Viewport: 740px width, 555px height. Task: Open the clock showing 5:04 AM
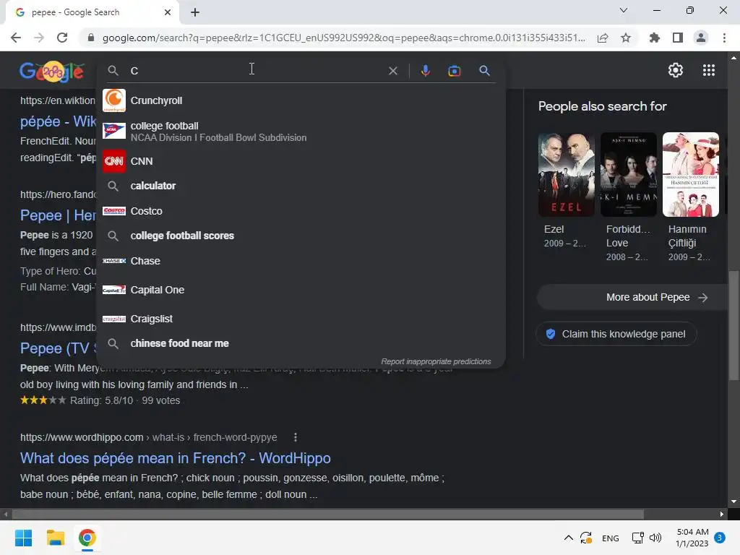click(x=692, y=538)
